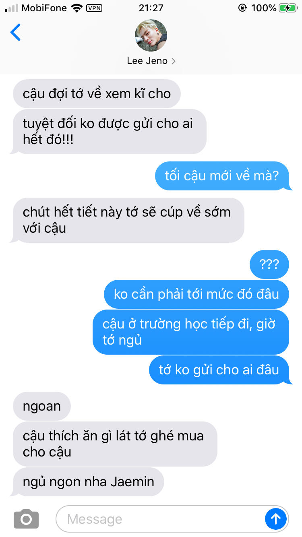Tap the "cậu đợi tớ về xem kĩ cho" bubble

pos(97,94)
